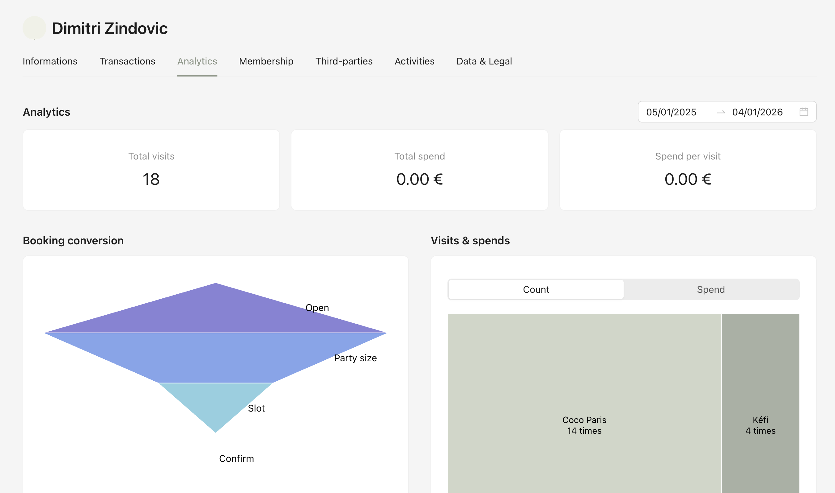This screenshot has width=835, height=493.
Task: Switch treemap to Spend view
Action: coord(710,289)
